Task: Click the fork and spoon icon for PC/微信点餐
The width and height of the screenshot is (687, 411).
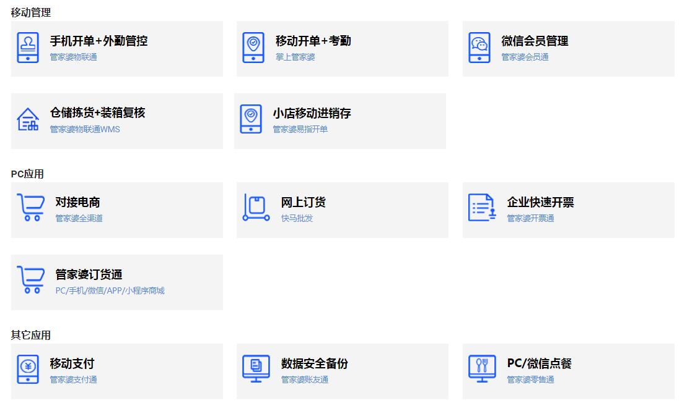Action: click(482, 369)
